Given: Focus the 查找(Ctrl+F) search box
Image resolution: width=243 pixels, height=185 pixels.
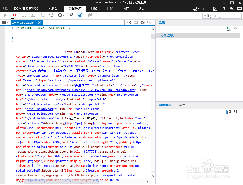Looking at the screenshot, I should 222,16.
